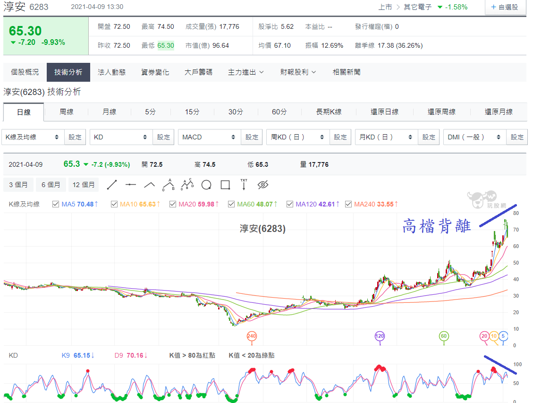The image size is (533, 403).
Task: Open the 法人動態 tab
Action: click(111, 72)
